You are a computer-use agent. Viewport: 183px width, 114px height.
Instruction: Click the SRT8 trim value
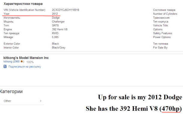pyautogui.click(x=55, y=25)
